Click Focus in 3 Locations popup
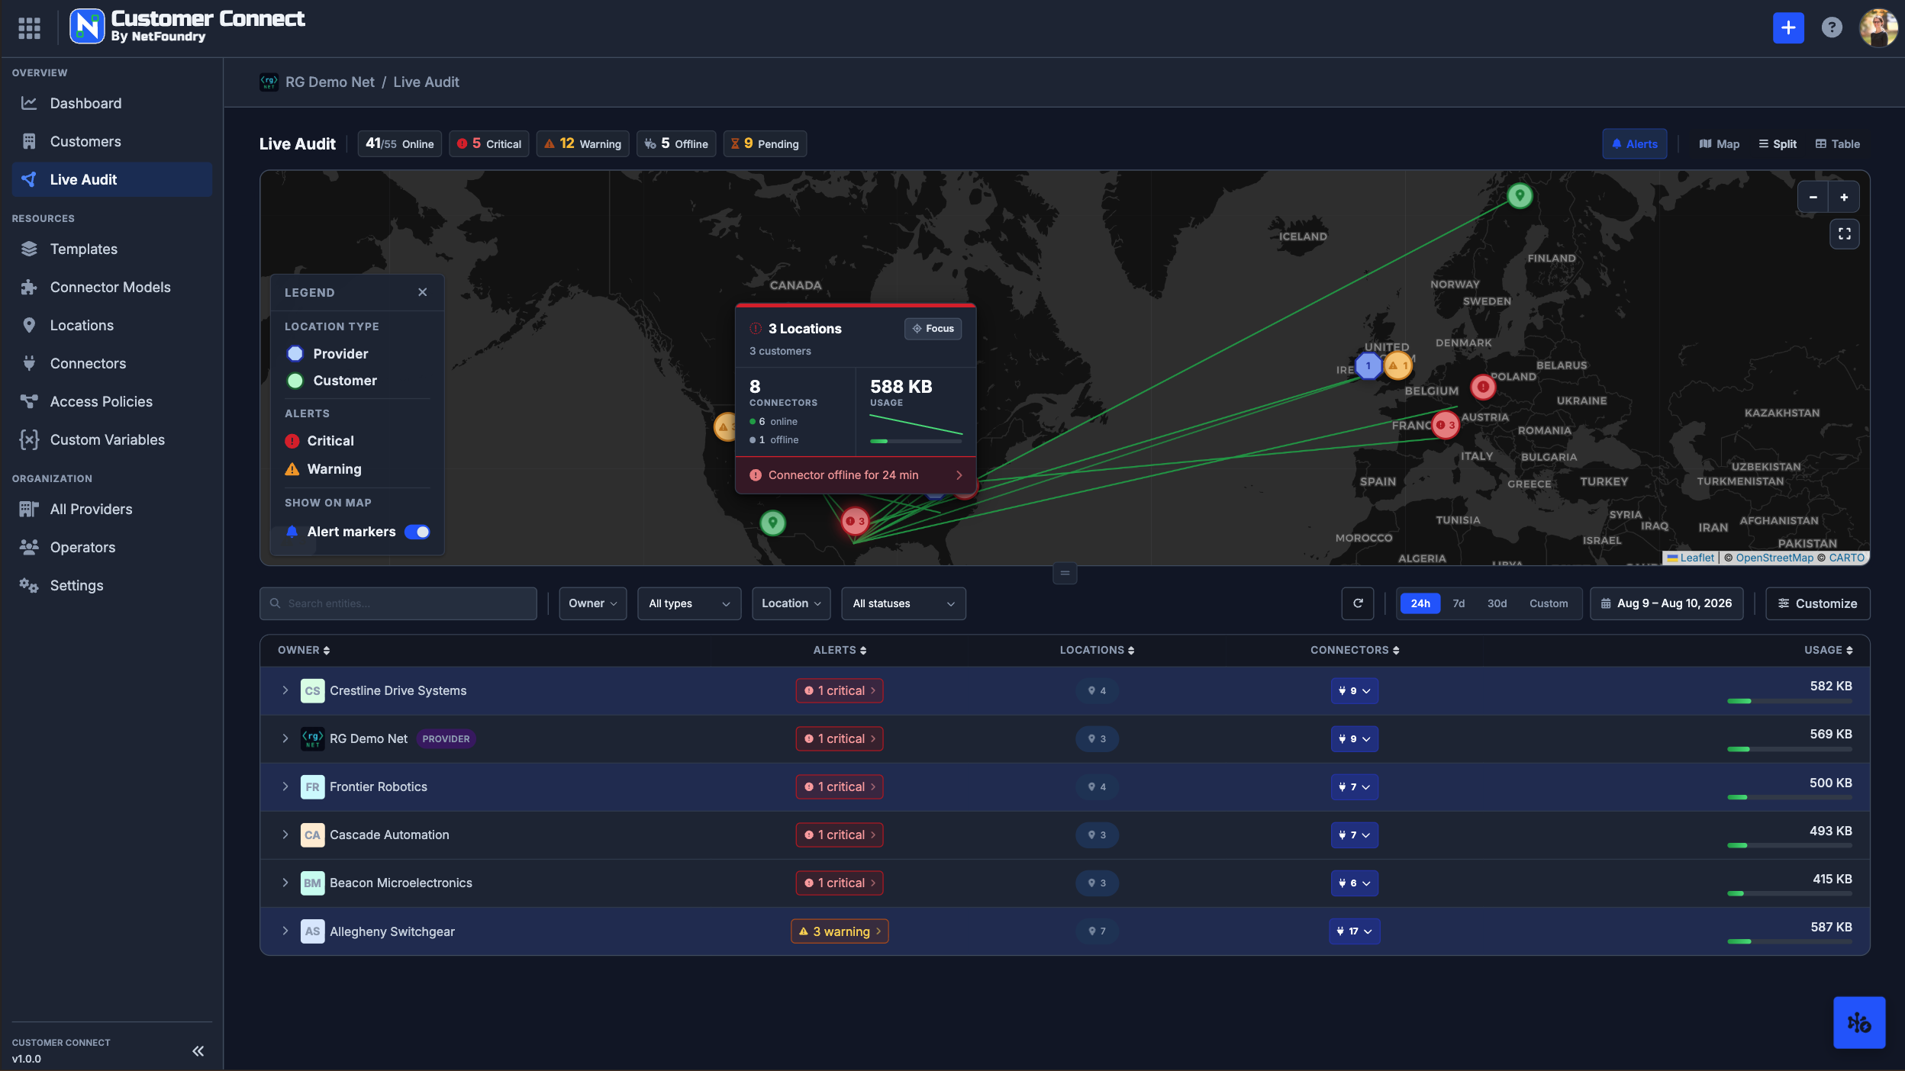Image resolution: width=1905 pixels, height=1071 pixels. point(933,328)
